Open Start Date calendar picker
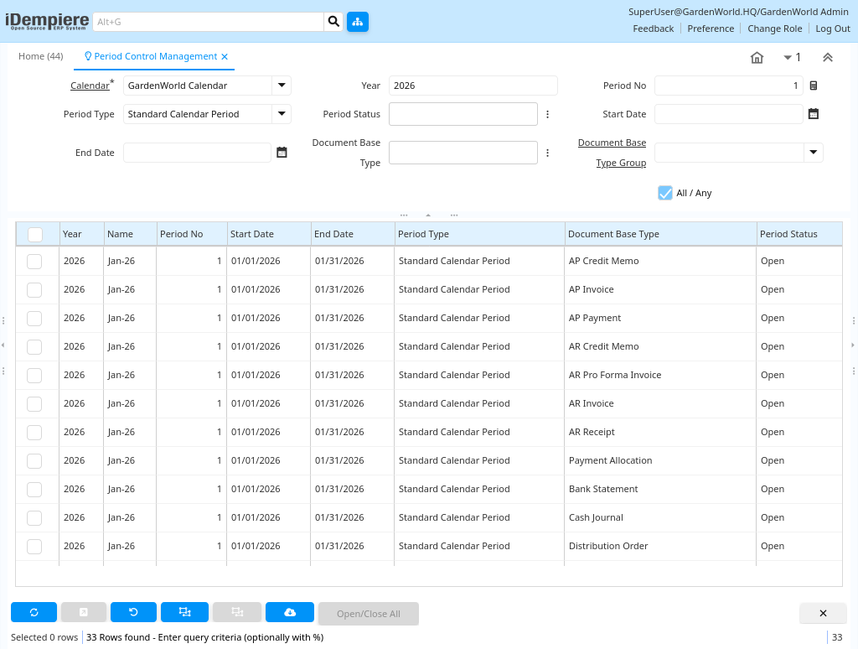858x649 pixels. click(813, 114)
